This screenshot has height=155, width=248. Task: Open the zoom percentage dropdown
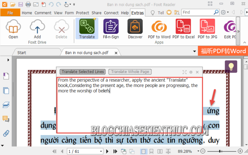pos(198,151)
